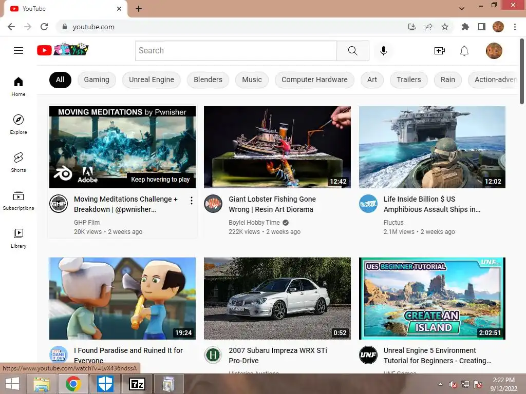Show hidden system tray icons arrow

[x=440, y=384]
